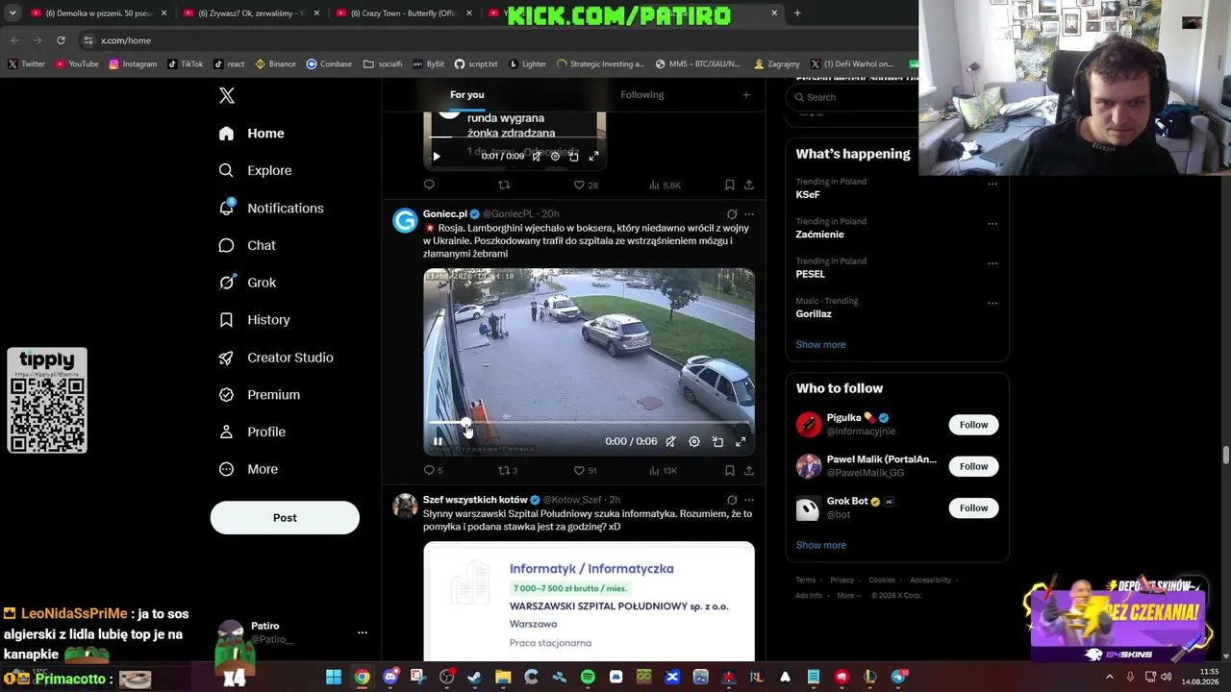Open the Informatyk job listing card
1231x692 pixels.
click(589, 601)
